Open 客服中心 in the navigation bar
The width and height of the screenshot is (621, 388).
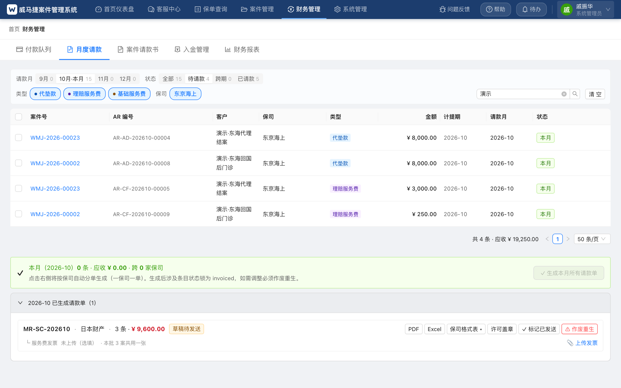point(164,9)
